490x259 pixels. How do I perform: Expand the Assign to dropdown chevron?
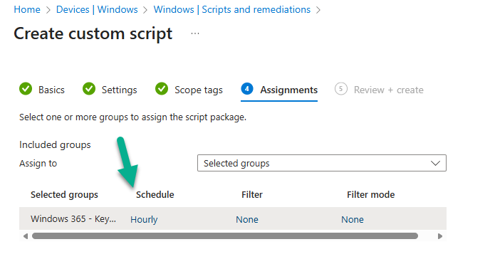point(435,163)
